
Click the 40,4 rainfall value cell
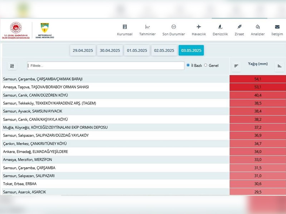258,95
